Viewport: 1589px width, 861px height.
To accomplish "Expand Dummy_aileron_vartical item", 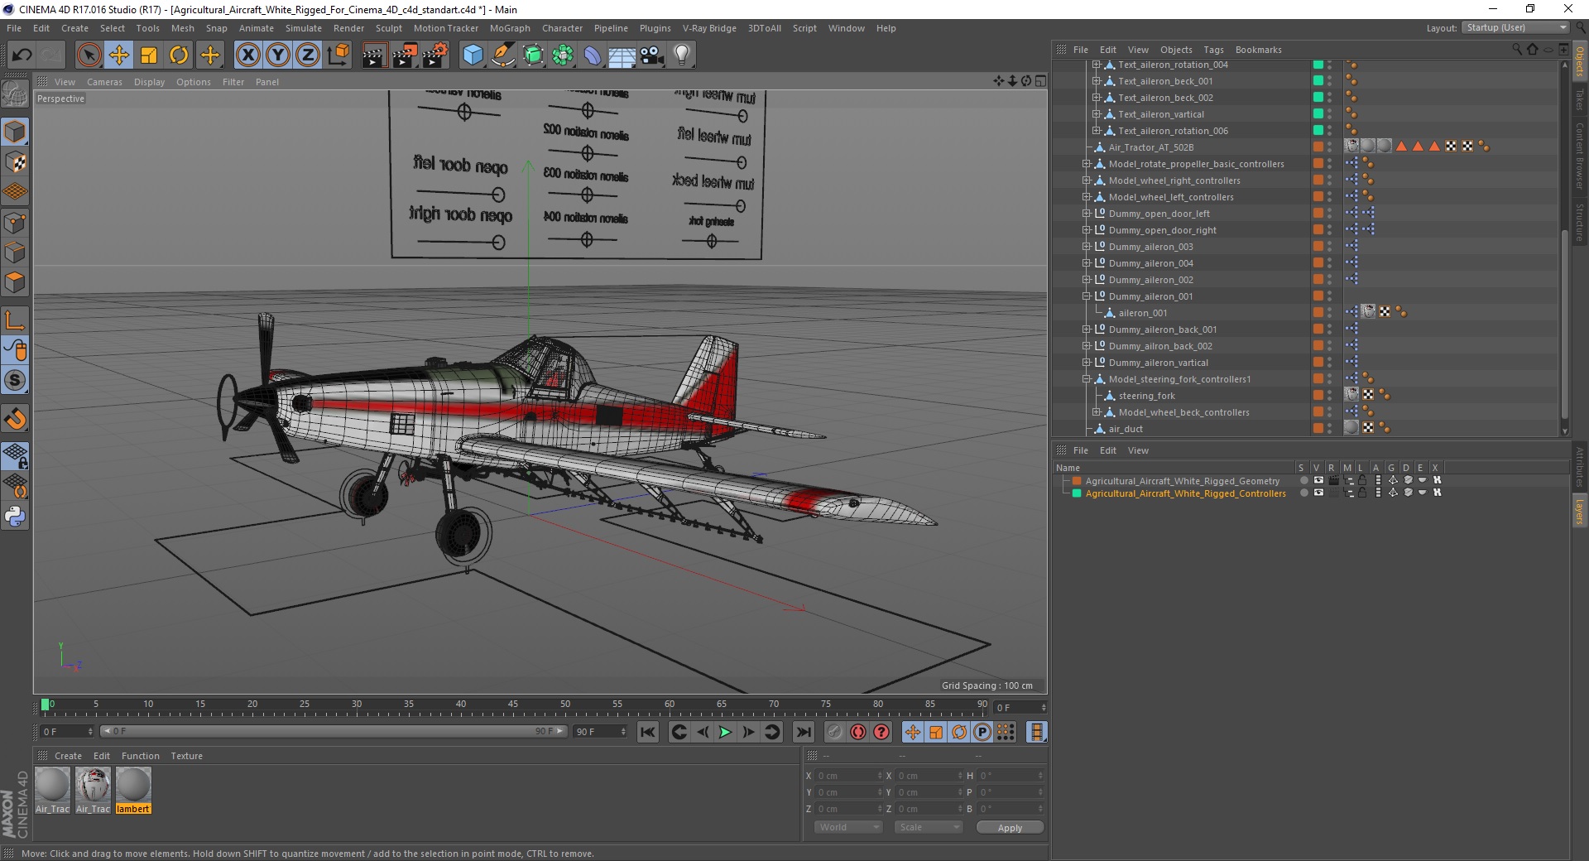I will (1087, 363).
